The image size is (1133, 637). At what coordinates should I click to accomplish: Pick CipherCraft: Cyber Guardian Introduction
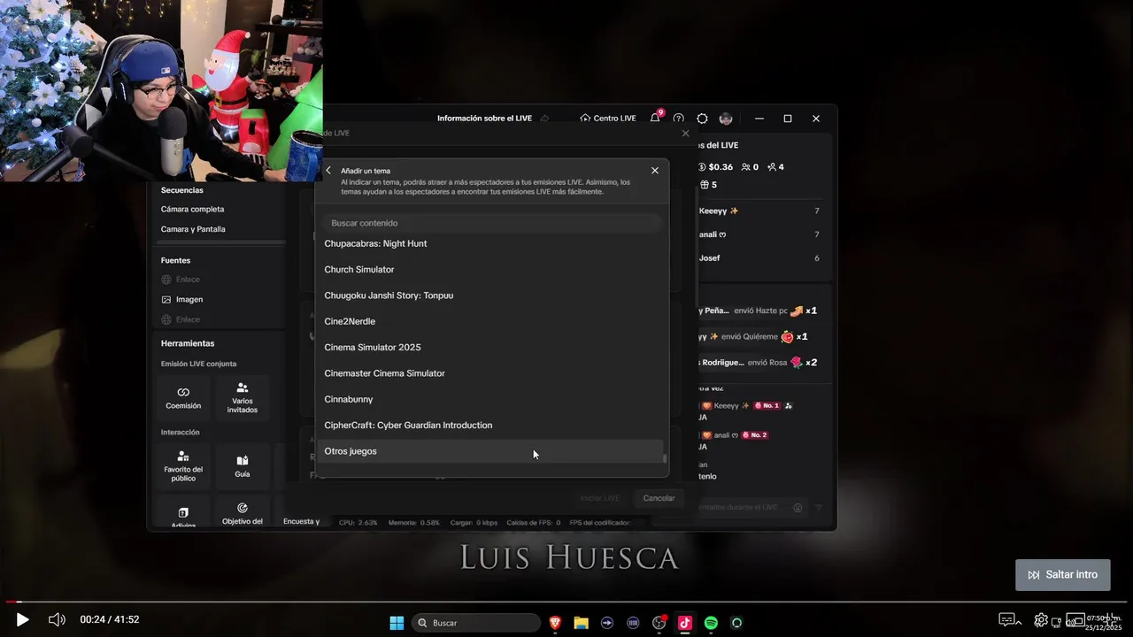pyautogui.click(x=491, y=425)
